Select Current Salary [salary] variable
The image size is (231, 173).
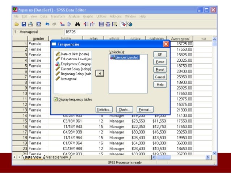(73, 69)
